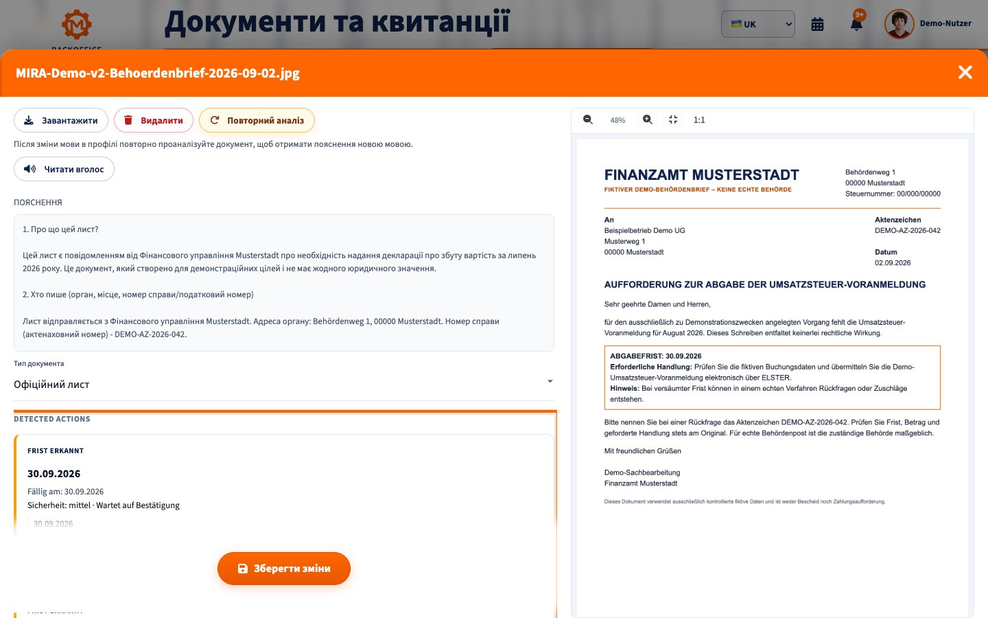This screenshot has height=618, width=988.
Task: Click the 48% zoom level value
Action: coord(617,120)
